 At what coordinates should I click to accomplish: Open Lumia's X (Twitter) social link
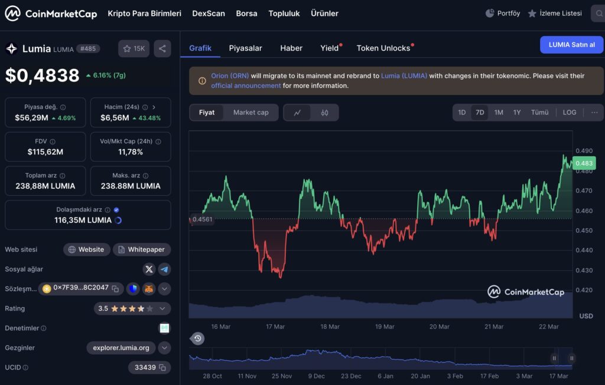pos(149,269)
